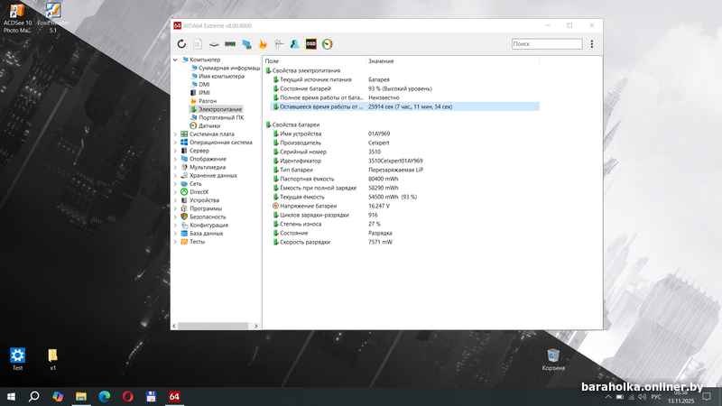Open the three-dot menu in AIDA64
Viewport: 722px width, 406px height.
592,43
